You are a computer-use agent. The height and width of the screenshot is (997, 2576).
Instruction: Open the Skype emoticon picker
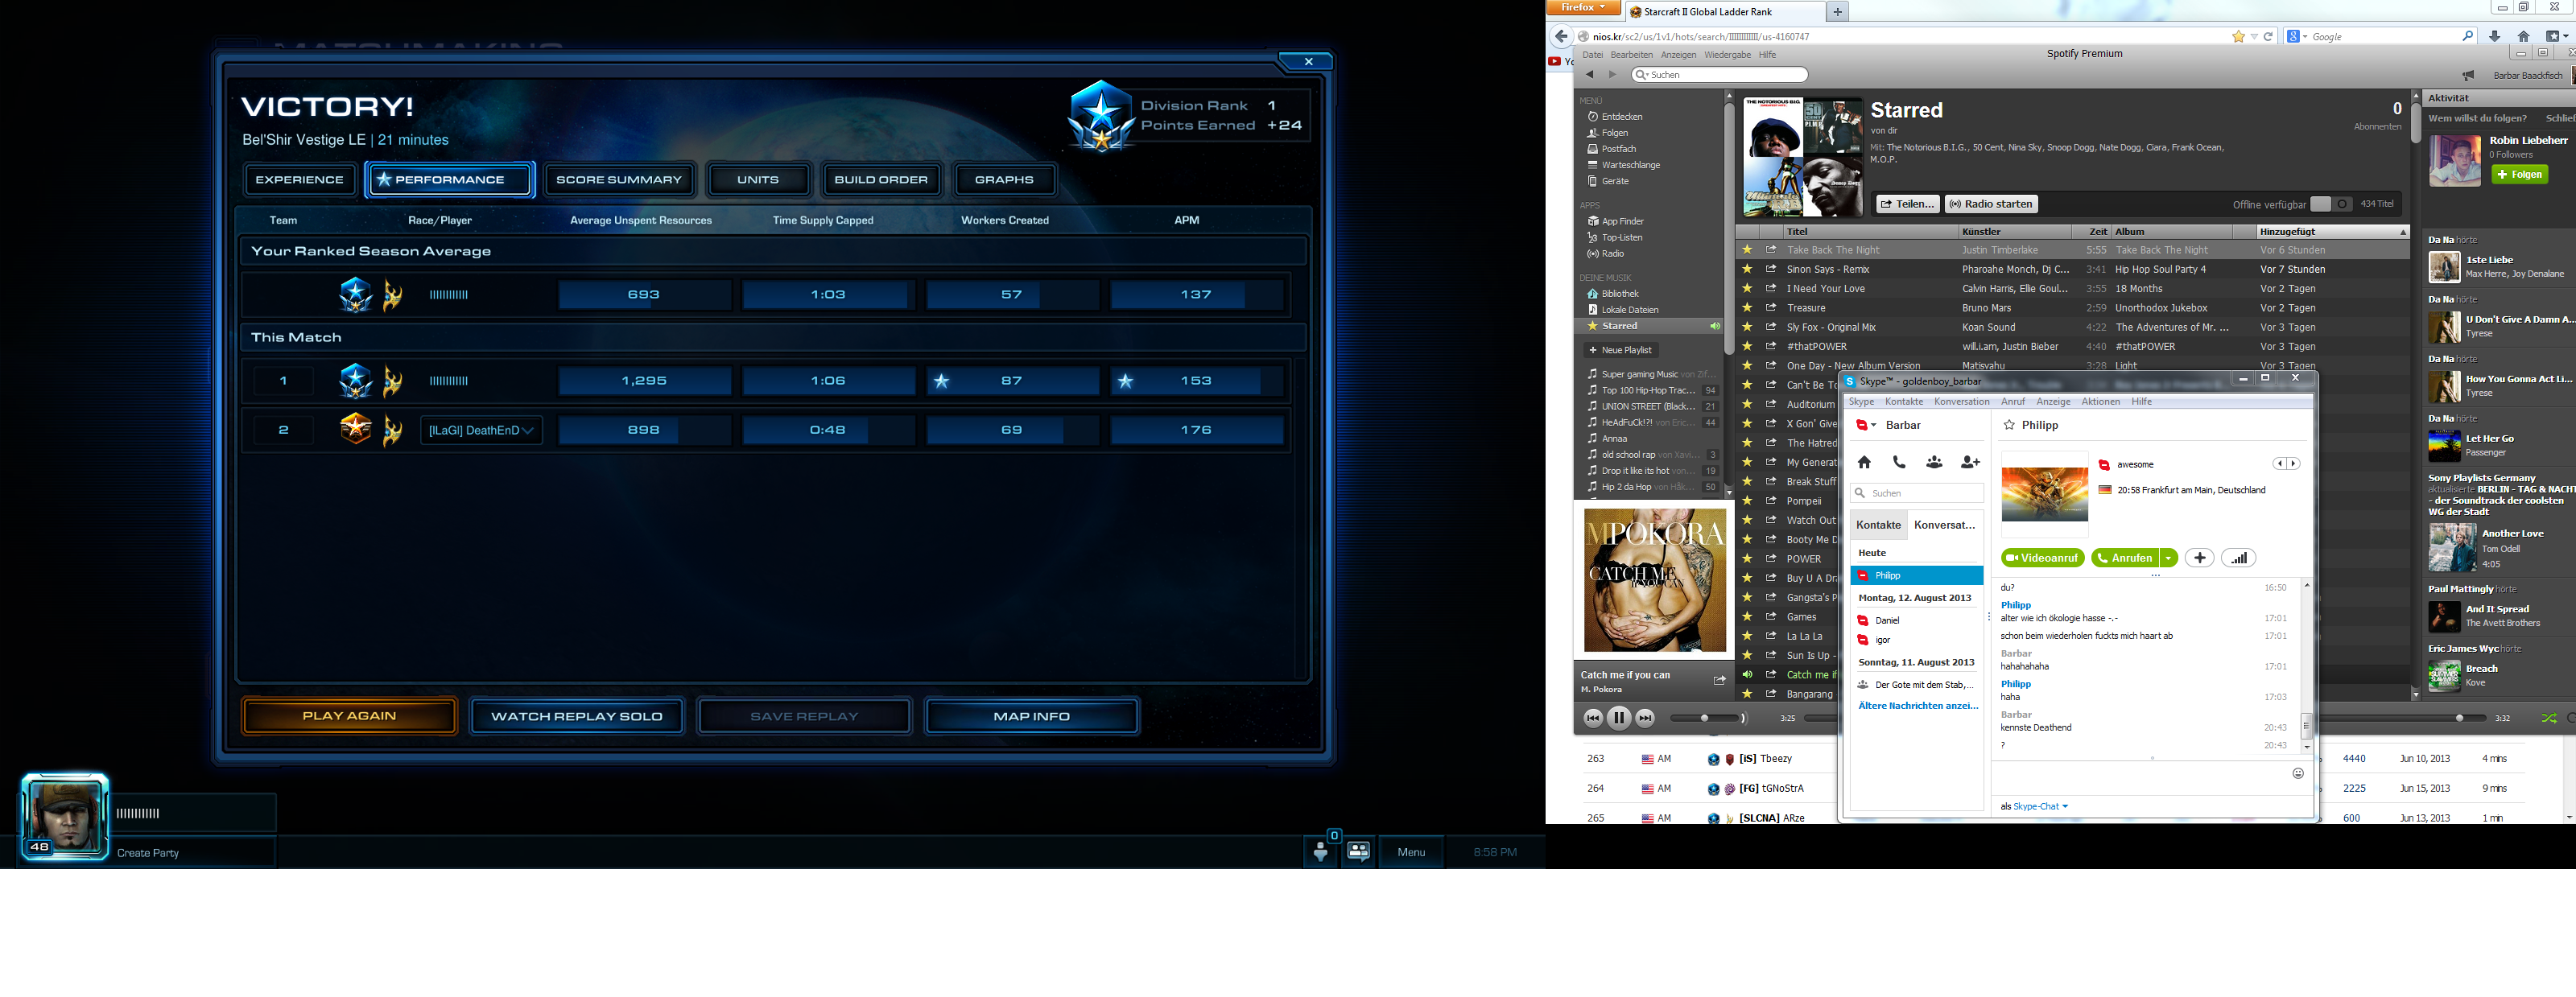2298,773
